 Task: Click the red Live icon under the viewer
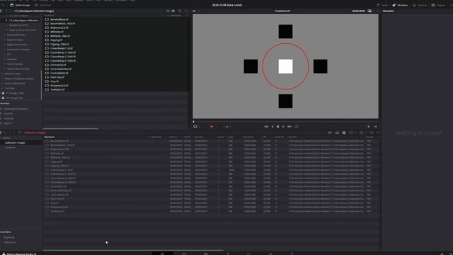coord(212,127)
